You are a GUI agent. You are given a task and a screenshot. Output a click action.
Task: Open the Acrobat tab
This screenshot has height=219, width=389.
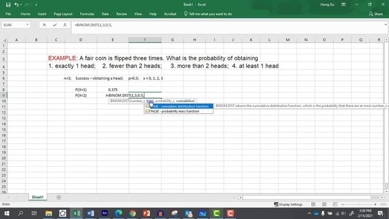pos(170,14)
